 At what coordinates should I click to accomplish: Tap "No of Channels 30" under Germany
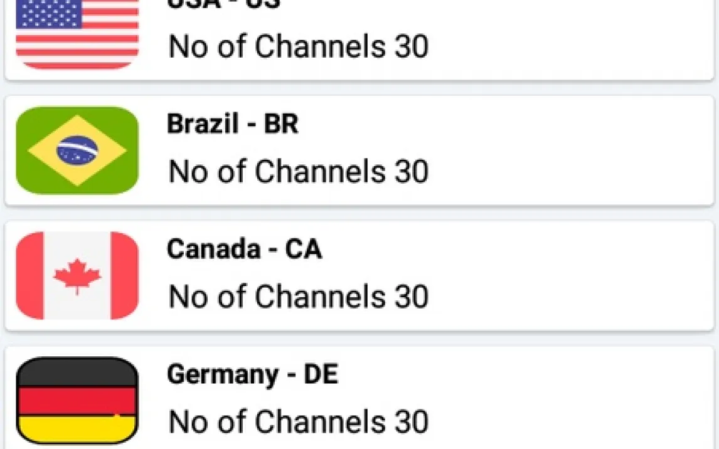(299, 421)
